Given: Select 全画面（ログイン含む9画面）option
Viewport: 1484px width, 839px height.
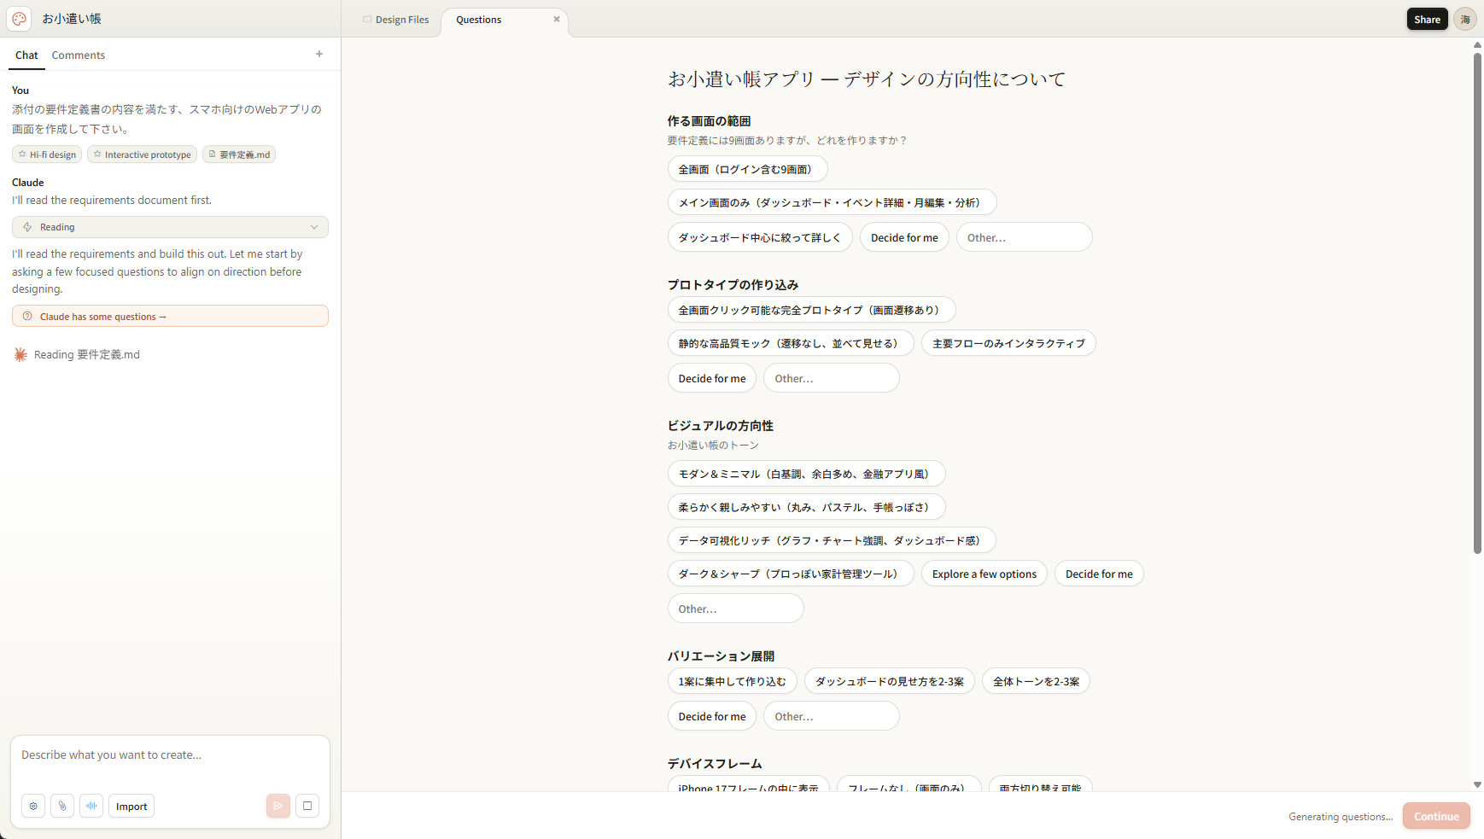Looking at the screenshot, I should 747,169.
